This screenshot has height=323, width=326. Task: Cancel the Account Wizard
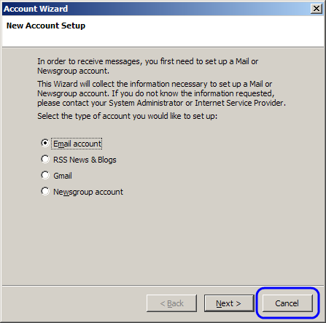pos(287,303)
